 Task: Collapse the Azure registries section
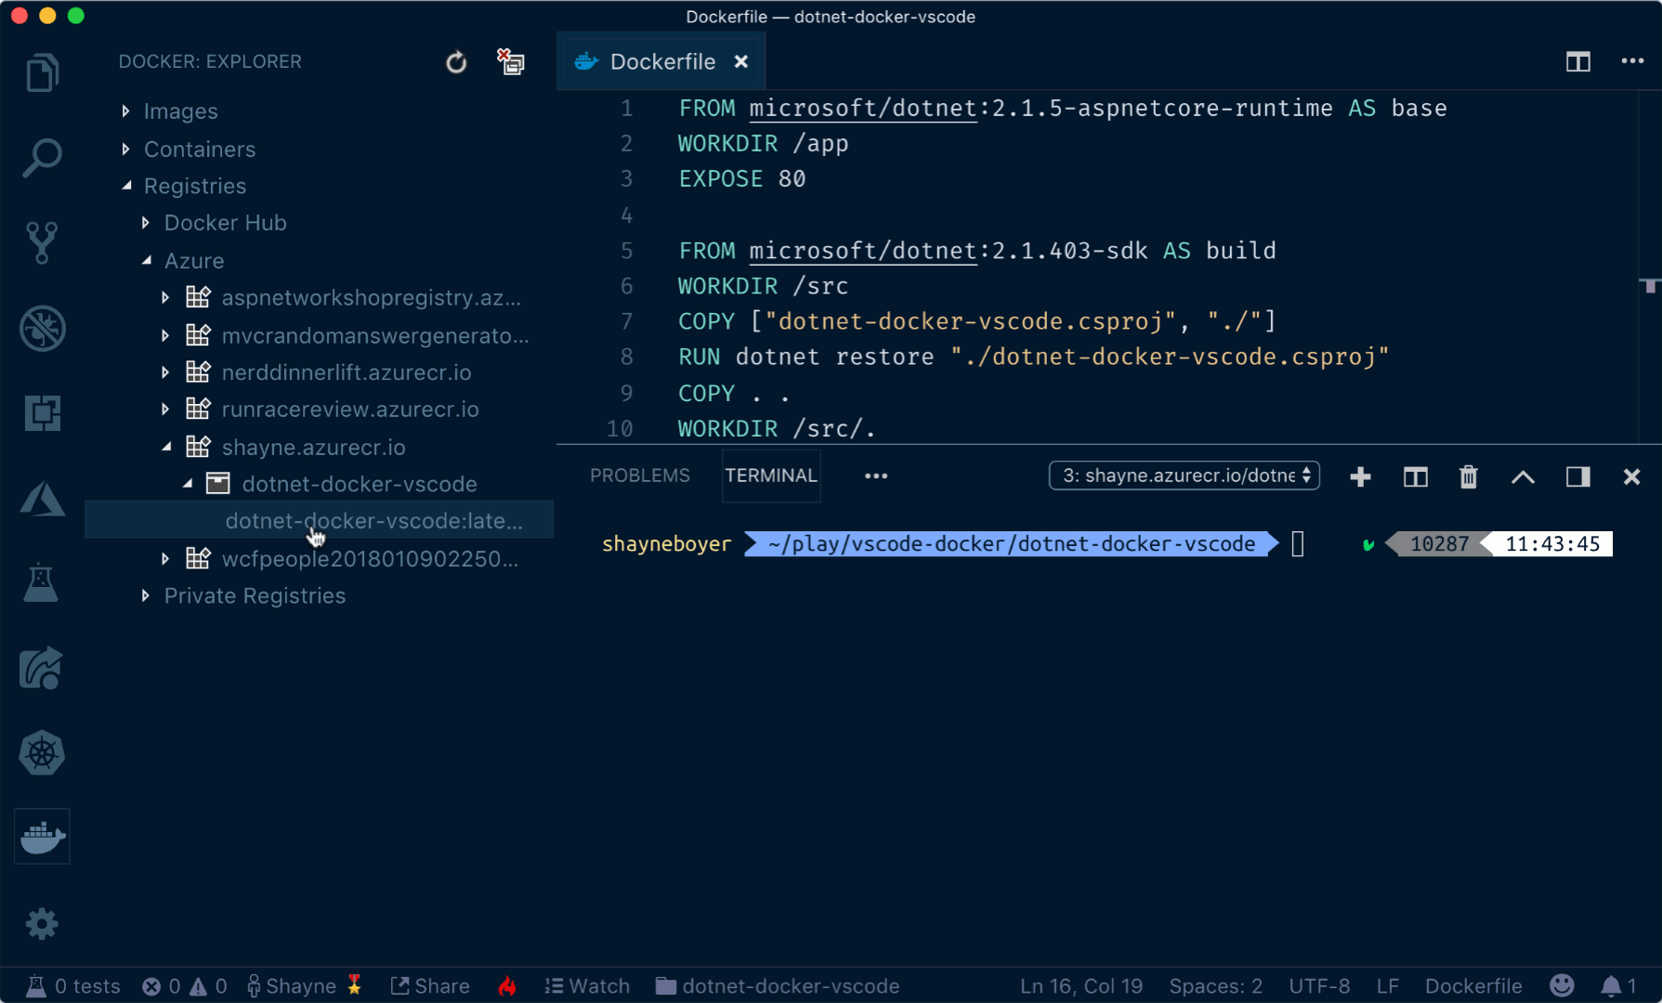(x=147, y=260)
